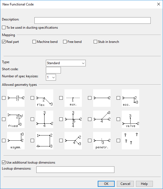Click the ecc. geometry type icon

click(131, 98)
